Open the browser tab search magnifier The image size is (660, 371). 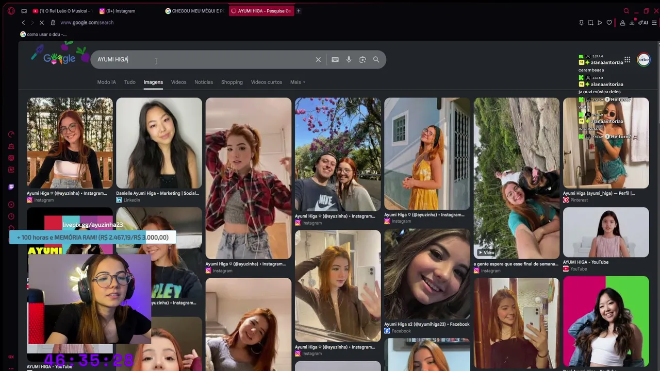point(626,11)
